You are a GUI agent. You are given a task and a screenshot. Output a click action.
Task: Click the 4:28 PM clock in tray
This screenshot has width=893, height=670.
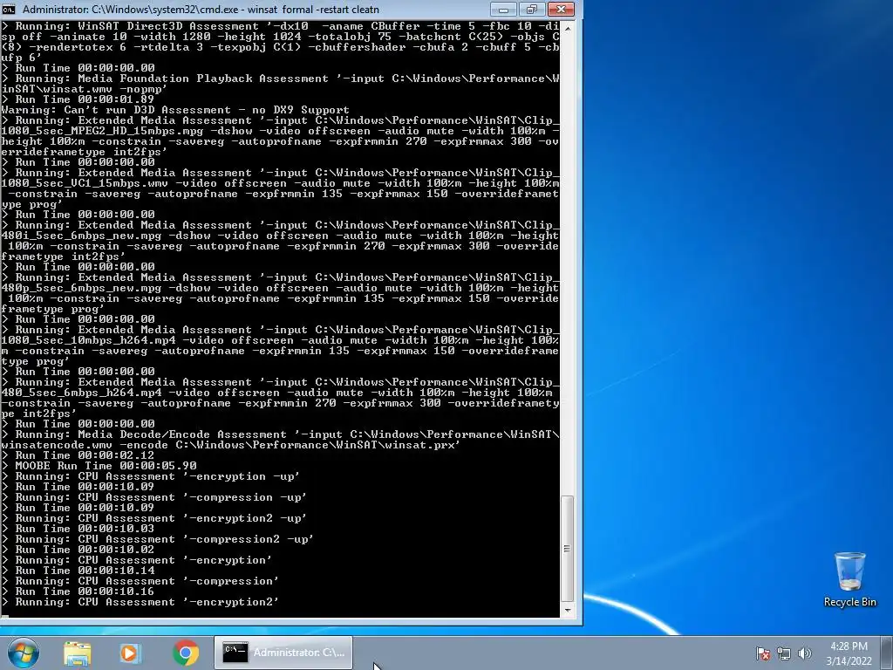click(x=849, y=646)
